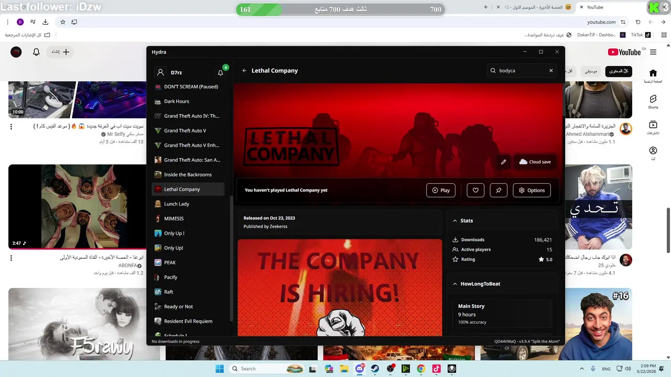Select Lethal Company in the library list
671x377 pixels.
[x=188, y=189]
